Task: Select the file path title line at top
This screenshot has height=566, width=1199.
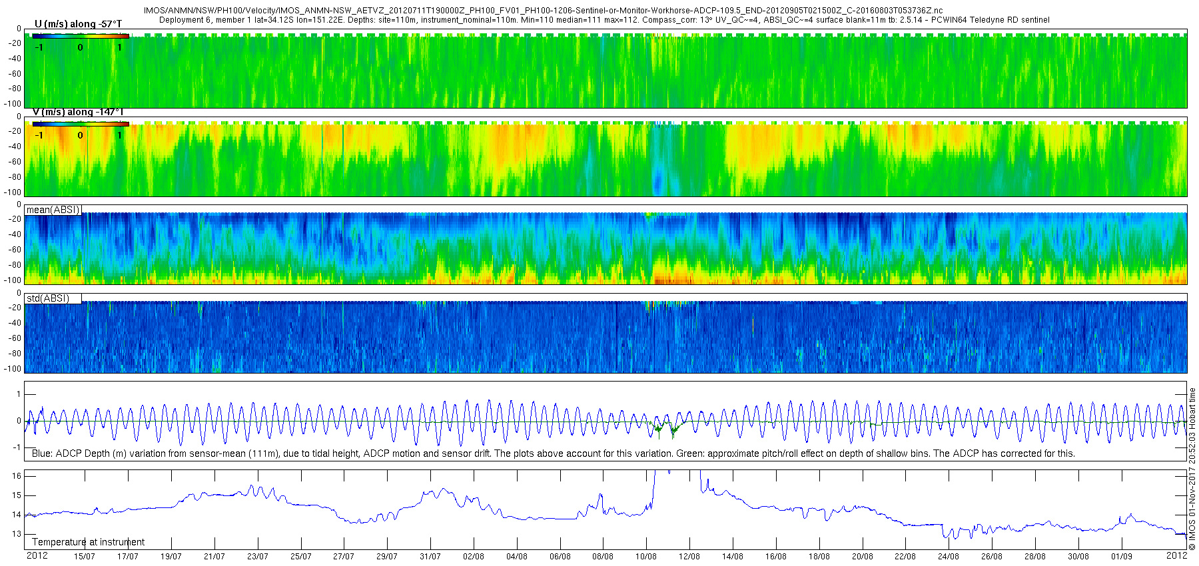Action: point(543,11)
